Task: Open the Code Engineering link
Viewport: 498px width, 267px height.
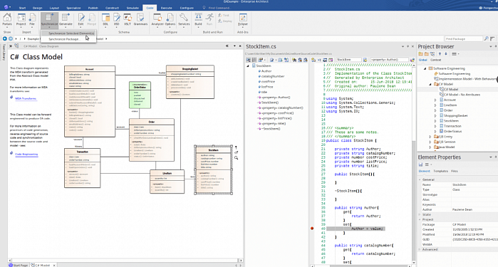Action: [26, 155]
